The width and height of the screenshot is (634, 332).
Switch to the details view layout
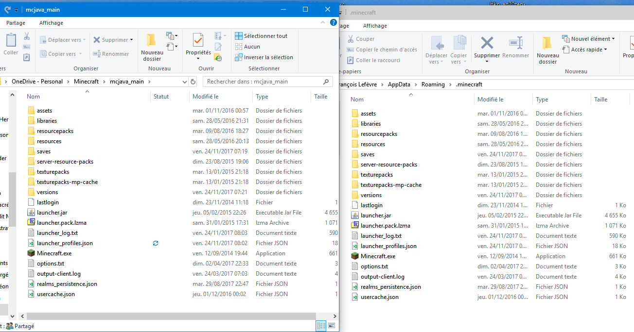point(321,326)
